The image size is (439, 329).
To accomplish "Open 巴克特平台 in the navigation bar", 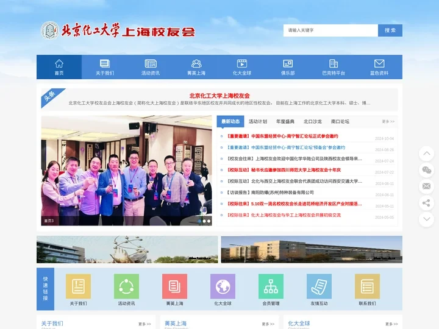I will tap(334, 67).
